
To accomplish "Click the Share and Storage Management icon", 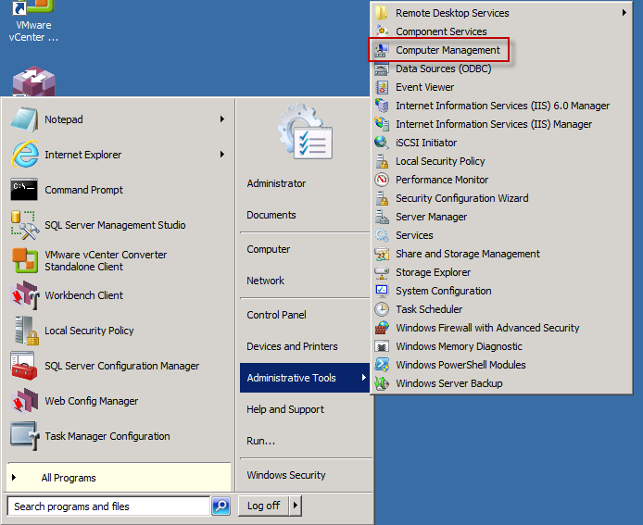I will tap(382, 254).
